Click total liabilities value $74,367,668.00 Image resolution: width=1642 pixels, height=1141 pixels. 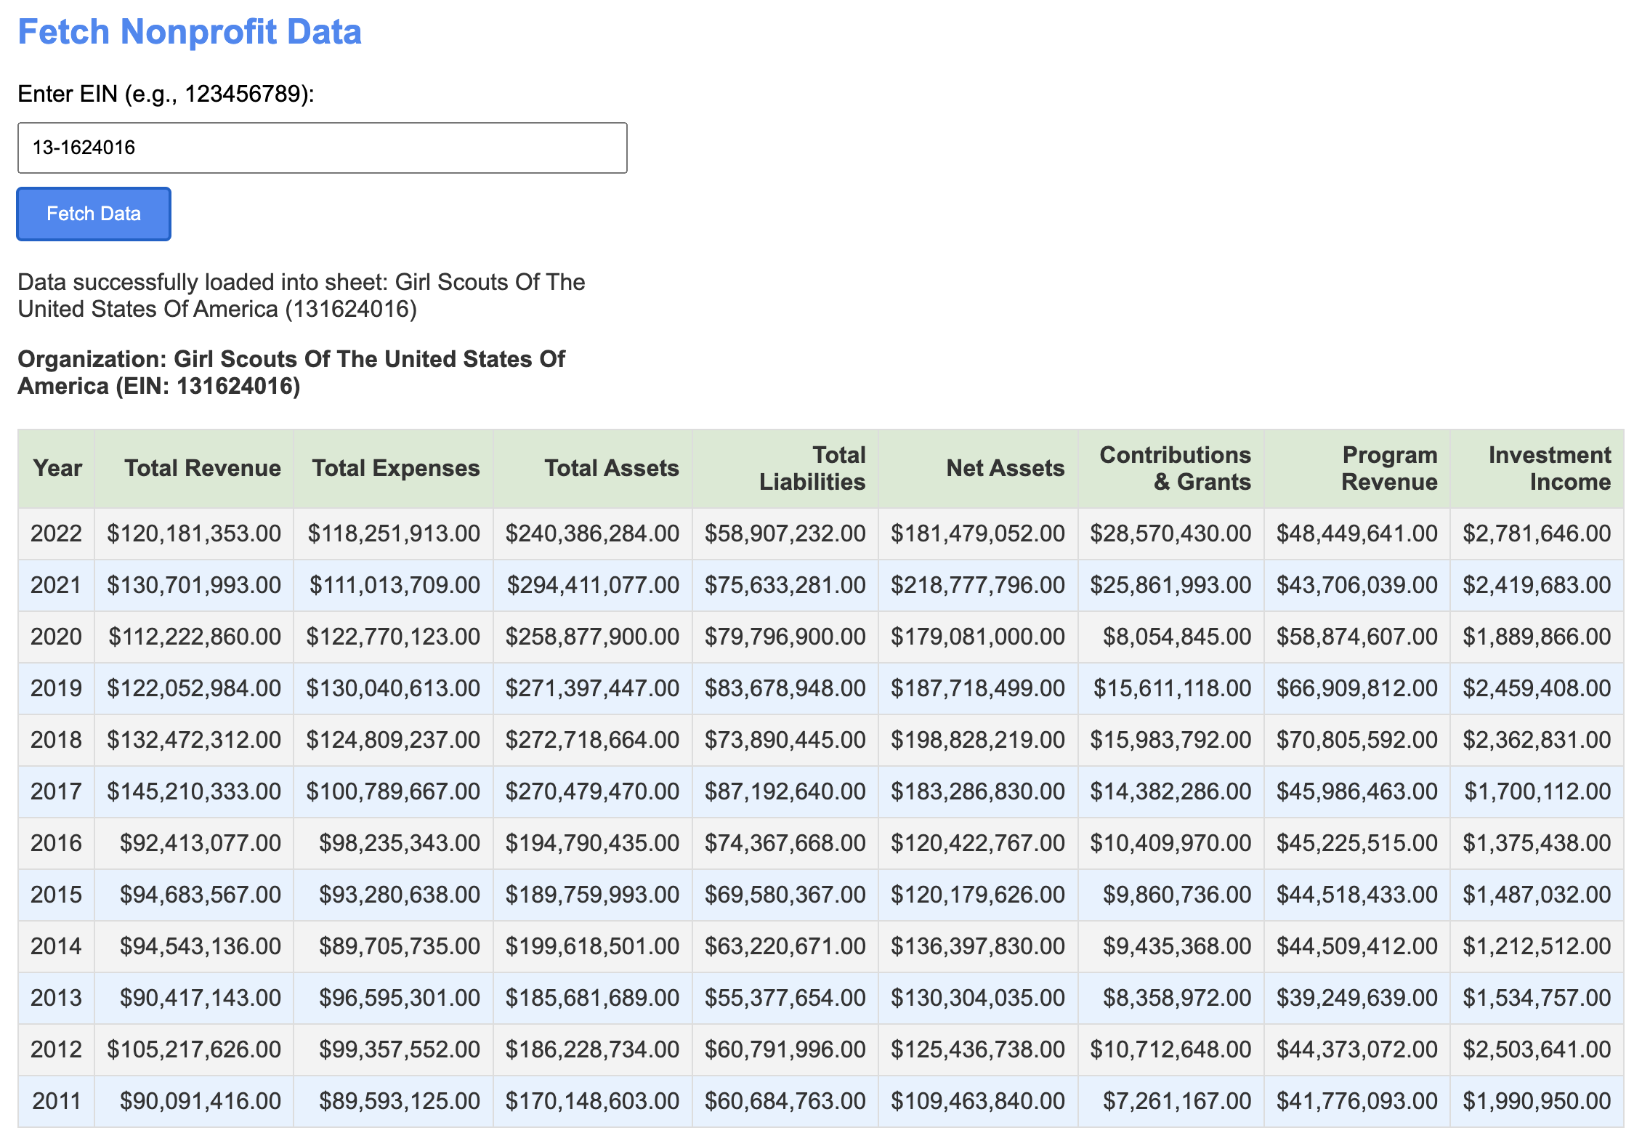click(785, 843)
